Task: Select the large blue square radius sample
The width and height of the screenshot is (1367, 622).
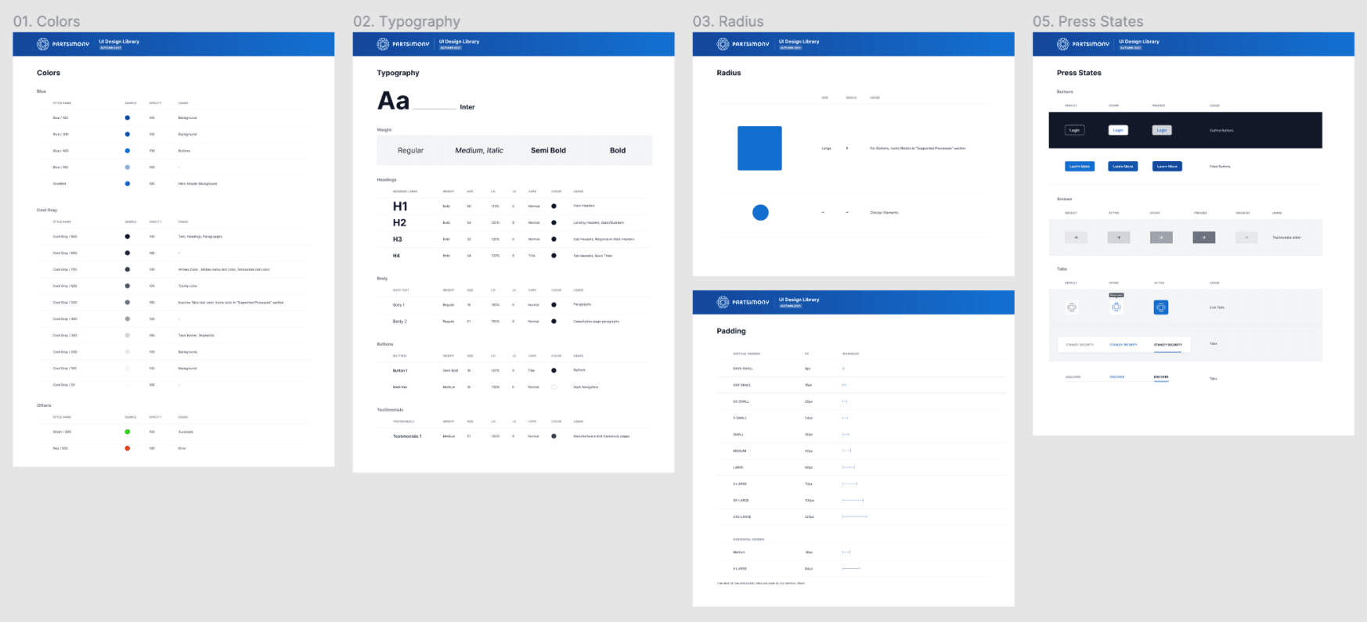Action: (x=759, y=148)
